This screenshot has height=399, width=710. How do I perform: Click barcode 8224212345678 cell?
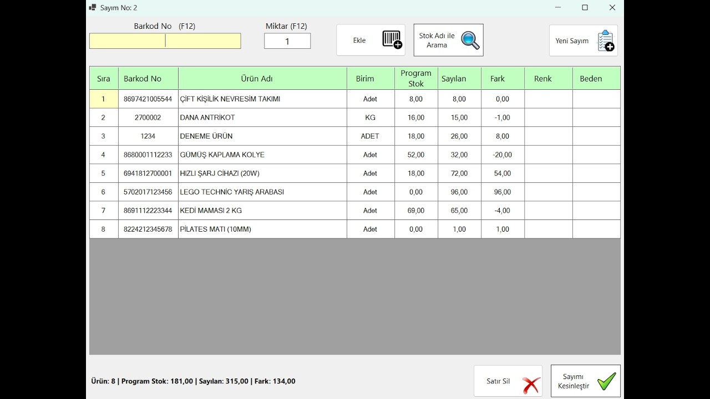[148, 229]
